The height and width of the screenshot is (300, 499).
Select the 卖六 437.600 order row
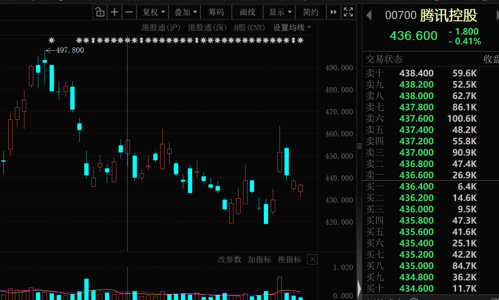coord(430,118)
